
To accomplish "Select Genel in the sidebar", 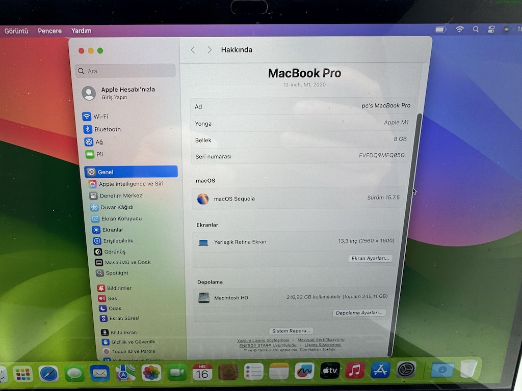I will (x=131, y=172).
